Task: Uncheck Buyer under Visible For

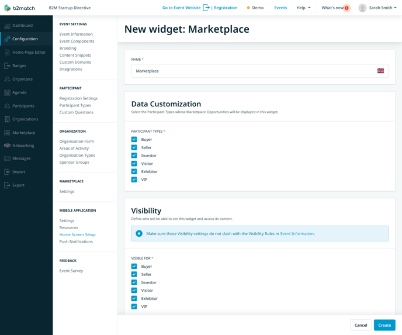Action: click(x=134, y=266)
